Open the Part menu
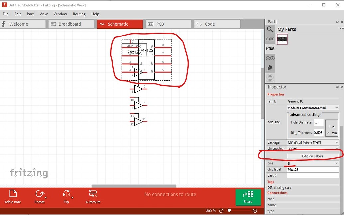The image size is (344, 215). pos(30,14)
